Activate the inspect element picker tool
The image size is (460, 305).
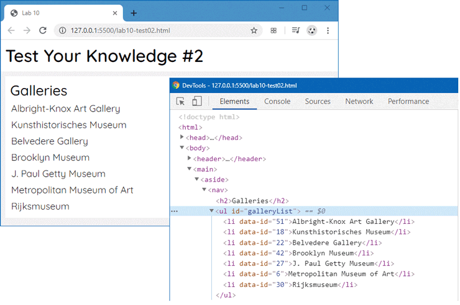point(181,102)
